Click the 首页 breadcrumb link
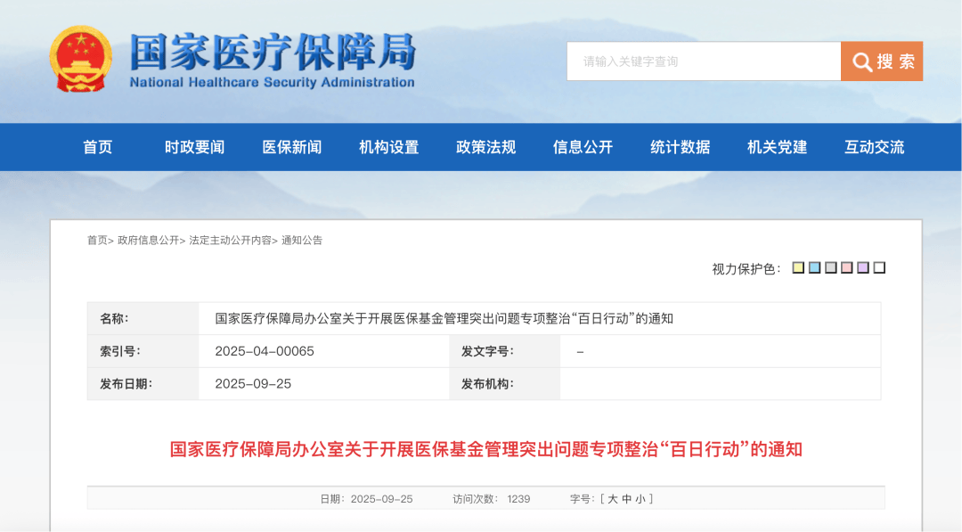Screen dimensions: 962x532 (97, 240)
